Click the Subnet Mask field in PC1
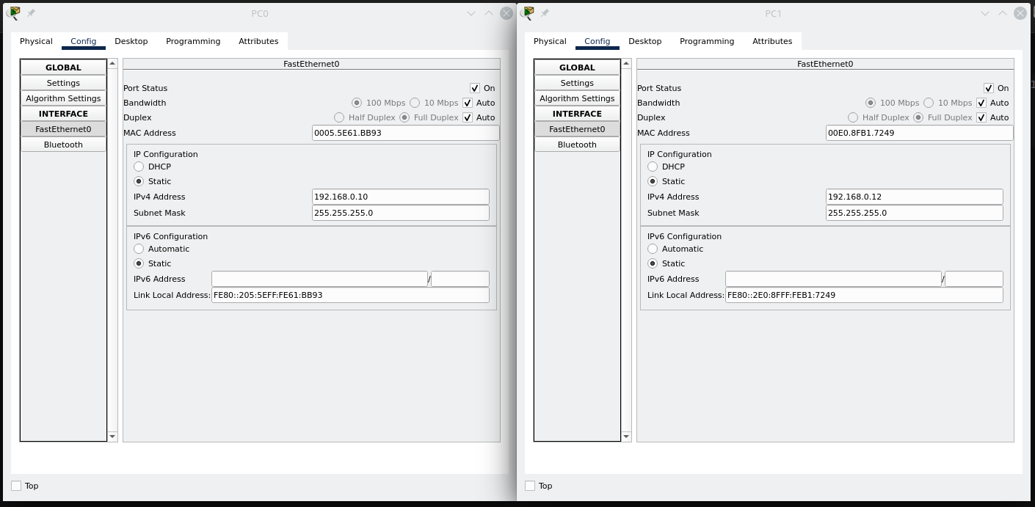1035x507 pixels. [914, 213]
